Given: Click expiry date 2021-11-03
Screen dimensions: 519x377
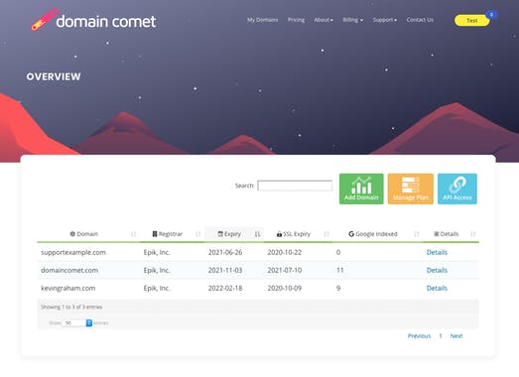Looking at the screenshot, I should point(225,271).
